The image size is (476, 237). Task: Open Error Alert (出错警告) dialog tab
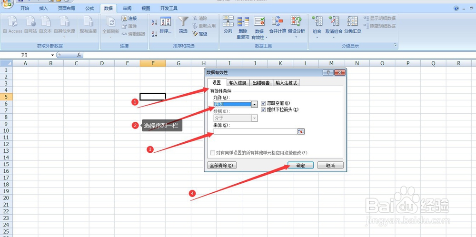261,83
